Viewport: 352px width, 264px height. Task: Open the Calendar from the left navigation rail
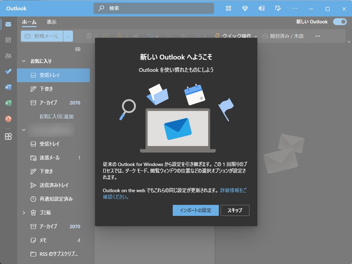[x=8, y=40]
